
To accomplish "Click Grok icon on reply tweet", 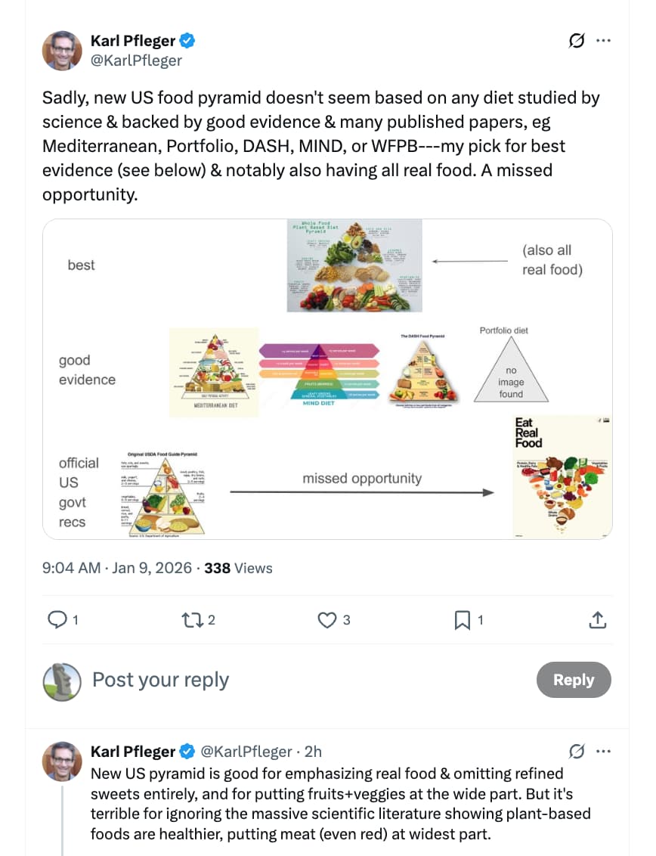I will pyautogui.click(x=576, y=751).
